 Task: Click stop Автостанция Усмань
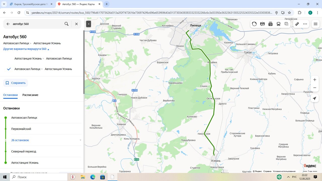(x=25, y=163)
